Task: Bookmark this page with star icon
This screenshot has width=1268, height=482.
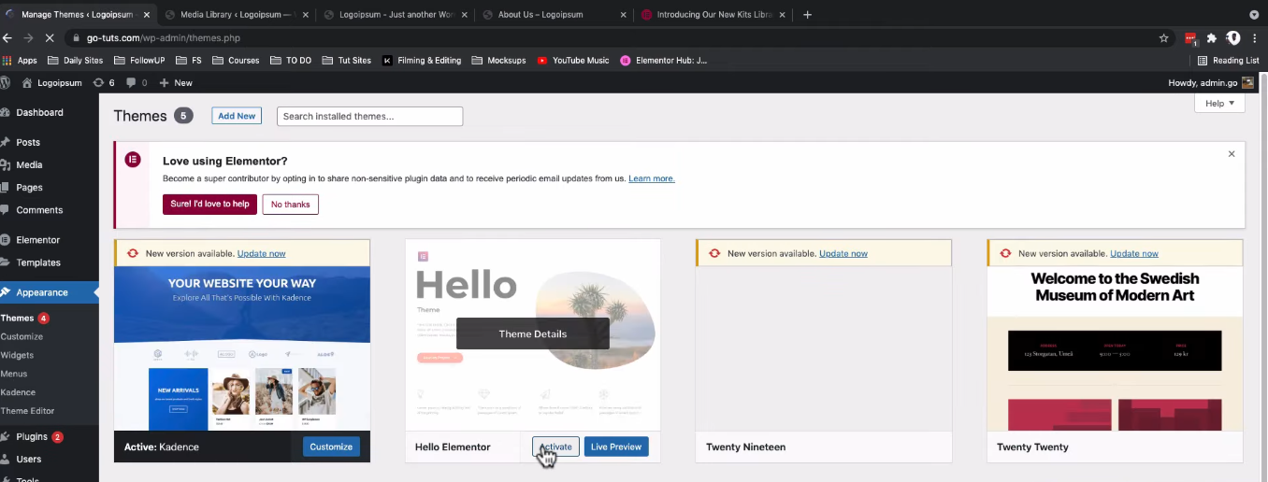Action: pos(1164,38)
